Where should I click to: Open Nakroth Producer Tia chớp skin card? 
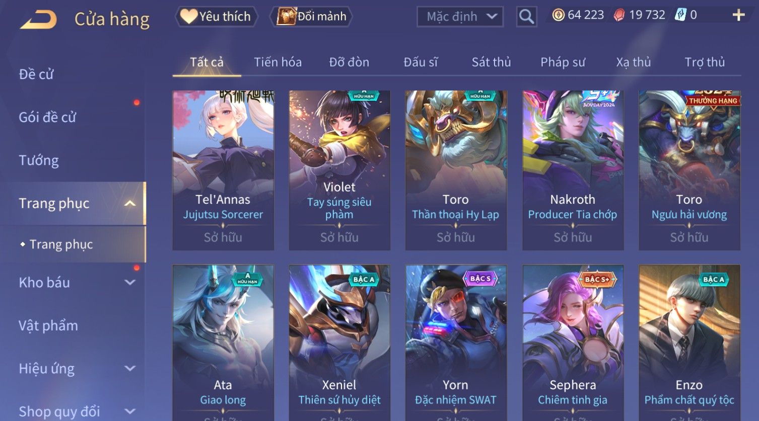coord(573,170)
